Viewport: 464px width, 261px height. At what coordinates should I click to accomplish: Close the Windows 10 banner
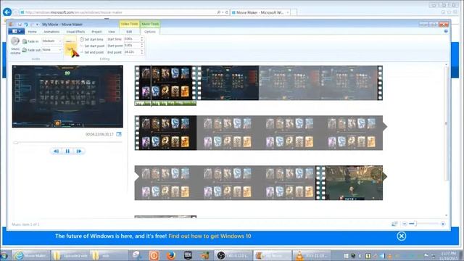[401, 236]
